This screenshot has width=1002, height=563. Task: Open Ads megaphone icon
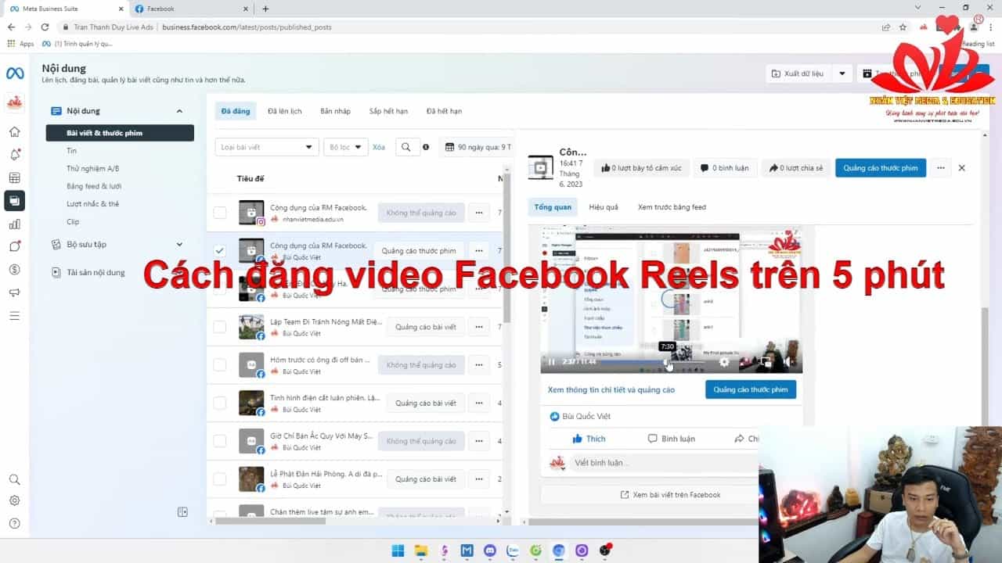coord(14,292)
